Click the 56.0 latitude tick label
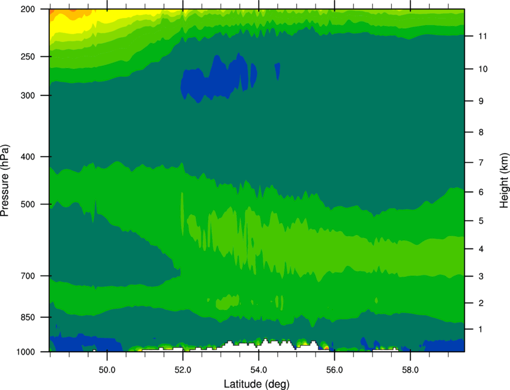Screen dimensions: 510x390 (x=334, y=370)
